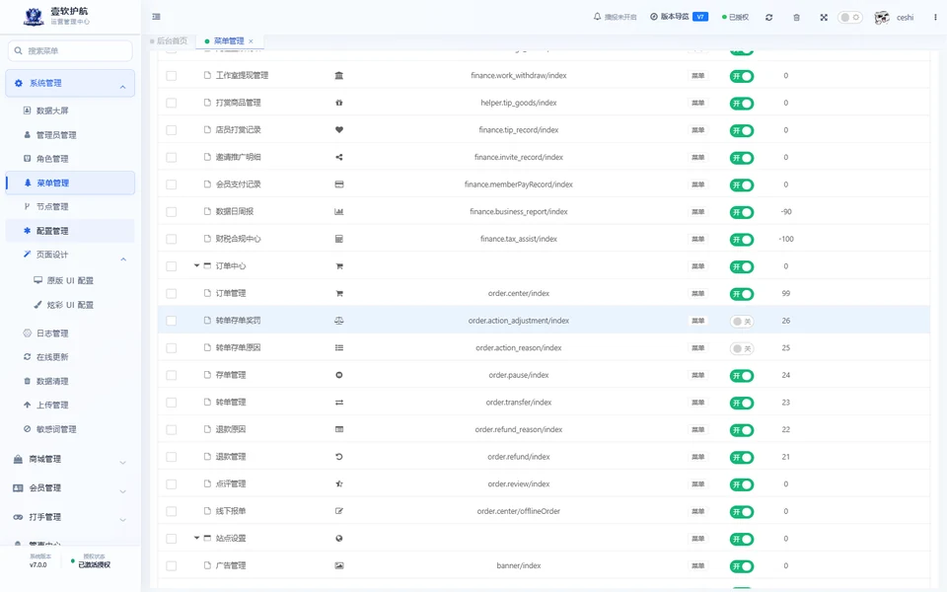The image size is (947, 592).
Task: Click the 已授权 status in header
Action: (735, 18)
